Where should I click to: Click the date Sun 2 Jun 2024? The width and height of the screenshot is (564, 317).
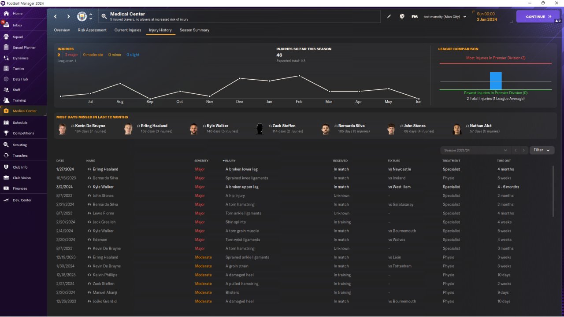[x=487, y=17]
